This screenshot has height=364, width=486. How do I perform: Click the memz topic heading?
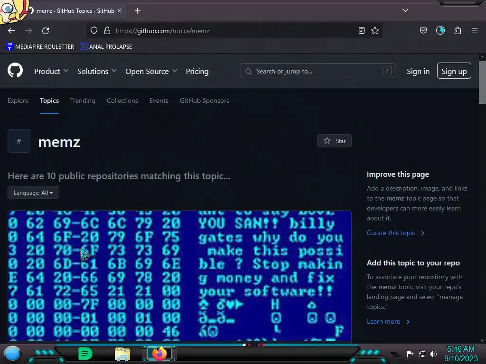pyautogui.click(x=59, y=142)
